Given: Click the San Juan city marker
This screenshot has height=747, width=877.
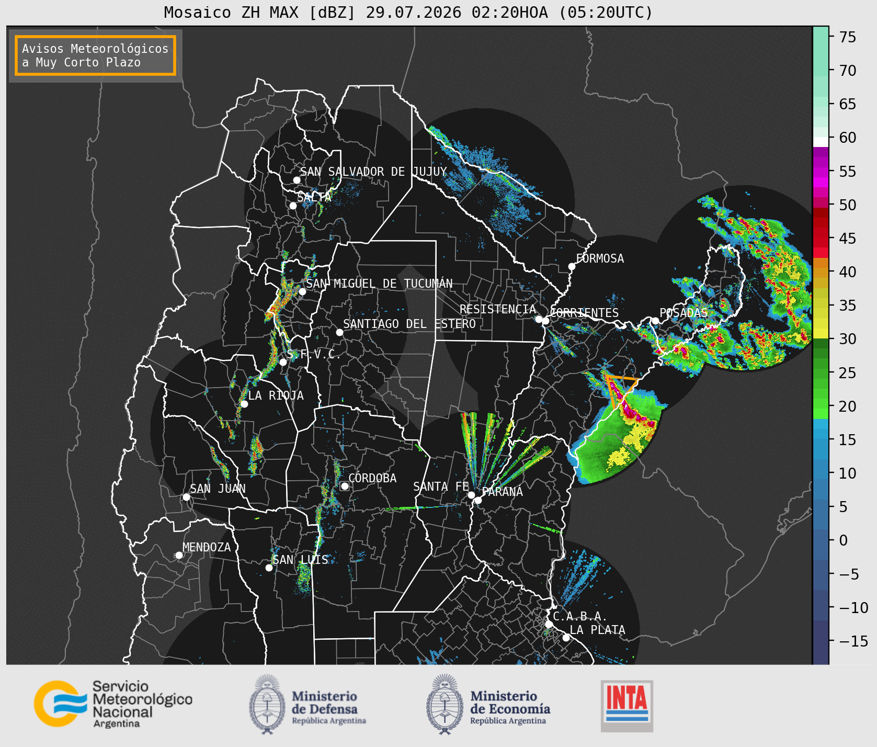Looking at the screenshot, I should coord(186,497).
